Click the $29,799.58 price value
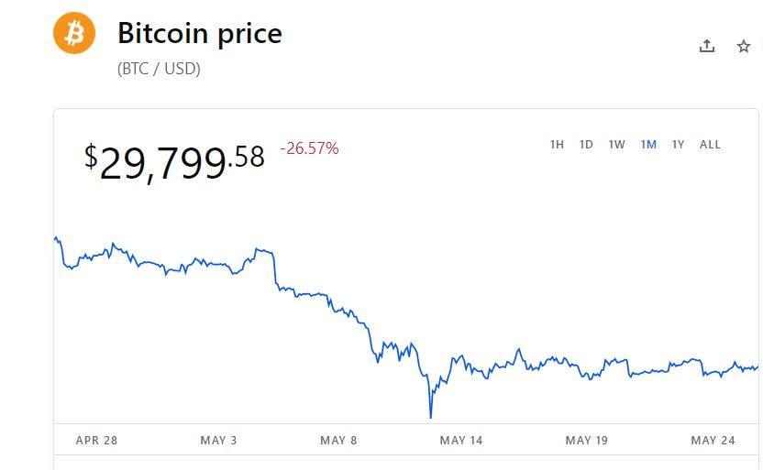Screen dimensions: 763x470 click(x=174, y=159)
